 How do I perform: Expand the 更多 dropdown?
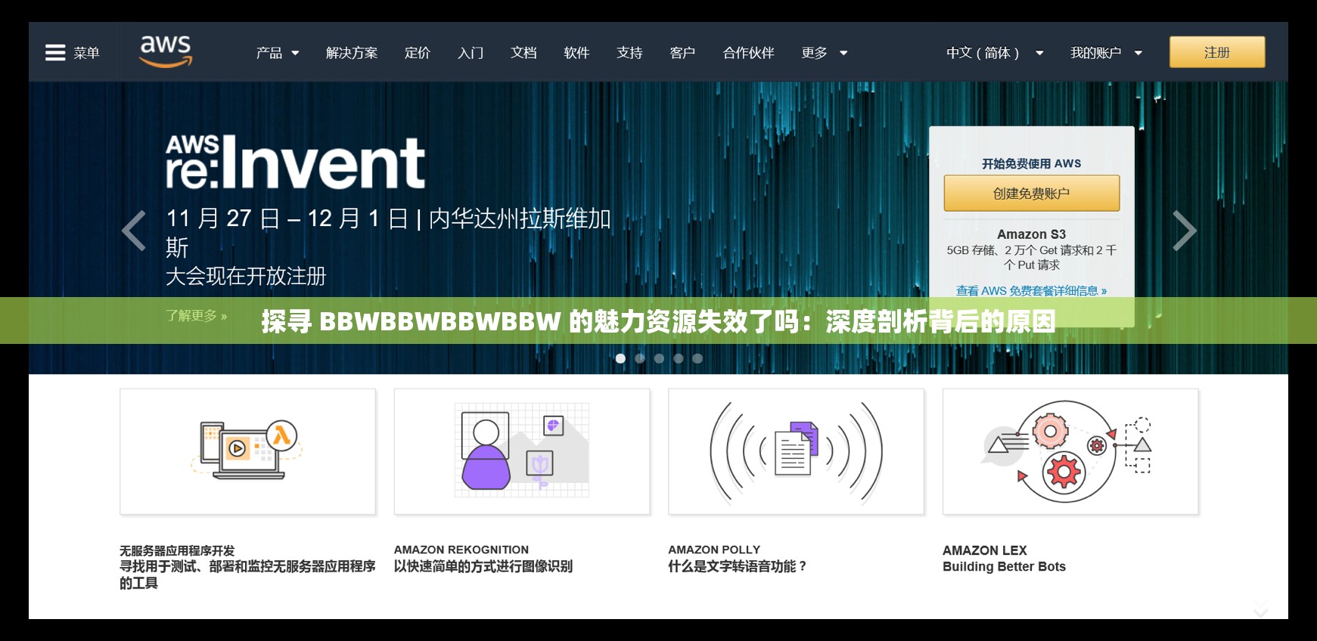(x=825, y=53)
